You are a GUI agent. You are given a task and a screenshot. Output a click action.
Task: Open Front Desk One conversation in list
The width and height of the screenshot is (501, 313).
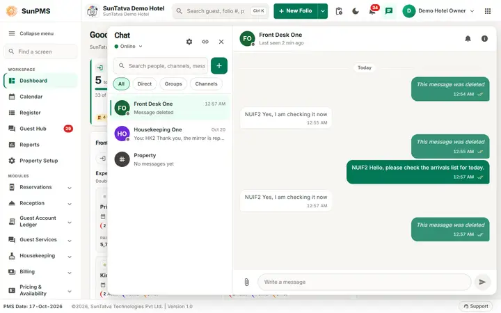[x=170, y=108]
